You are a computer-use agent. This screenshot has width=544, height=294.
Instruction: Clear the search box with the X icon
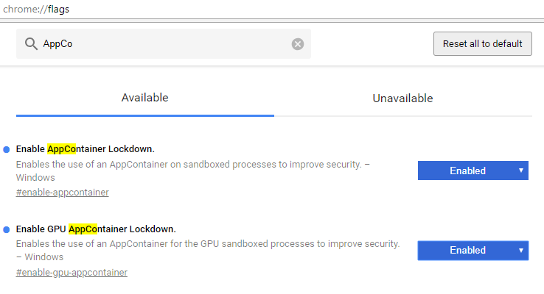click(x=298, y=44)
